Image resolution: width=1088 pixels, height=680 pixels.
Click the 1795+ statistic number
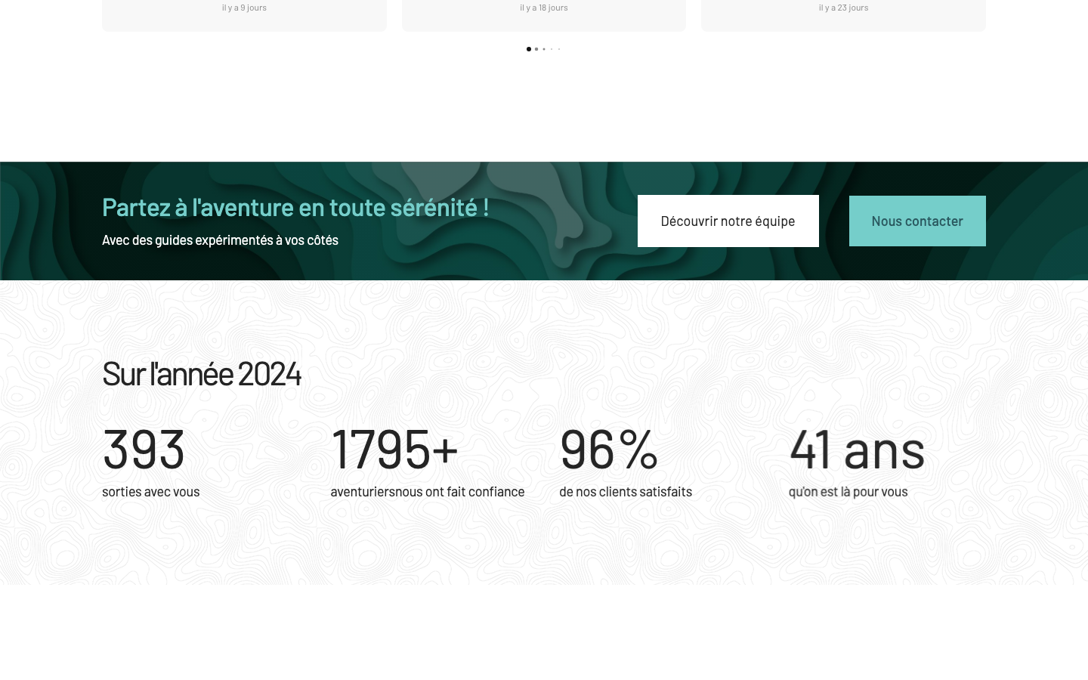394,448
